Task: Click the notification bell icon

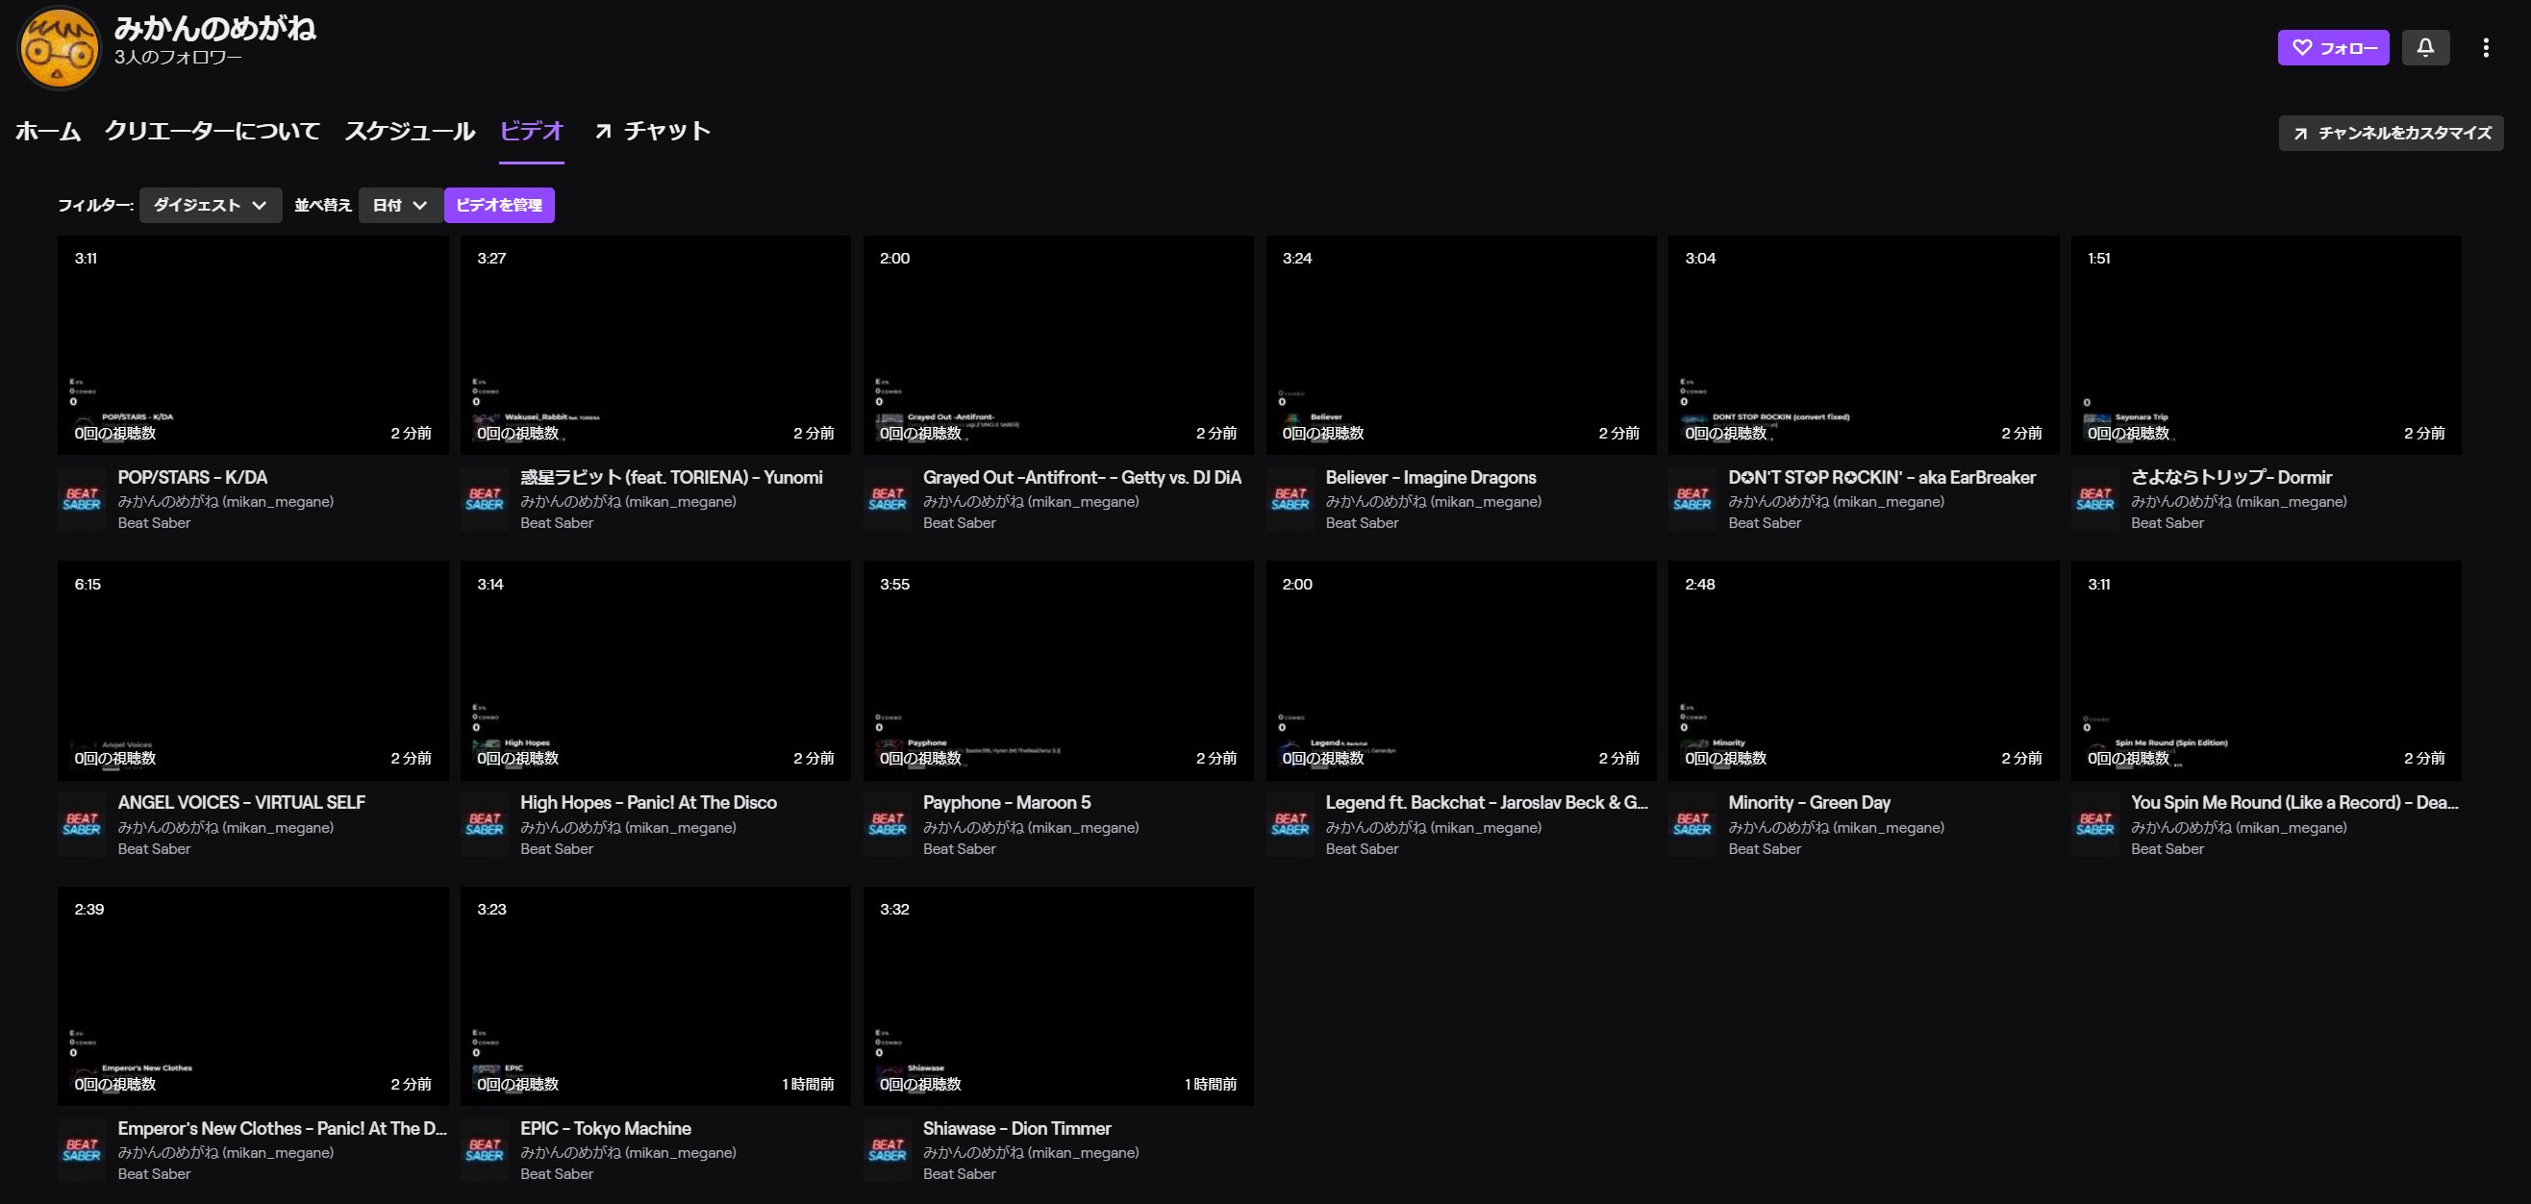Action: tap(2425, 47)
